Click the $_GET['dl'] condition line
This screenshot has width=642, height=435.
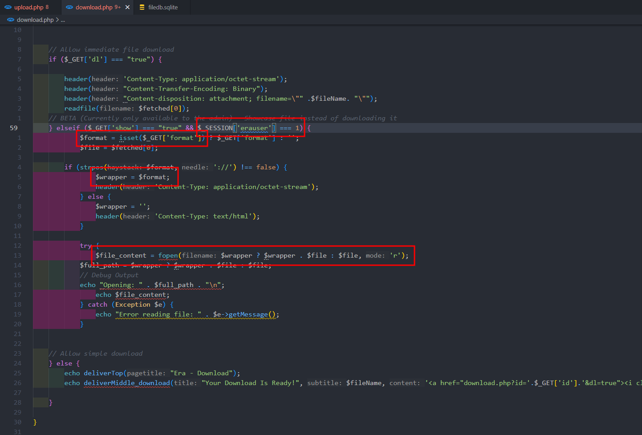(106, 59)
